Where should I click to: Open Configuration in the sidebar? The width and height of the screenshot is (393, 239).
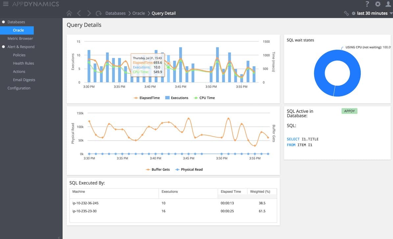19,88
